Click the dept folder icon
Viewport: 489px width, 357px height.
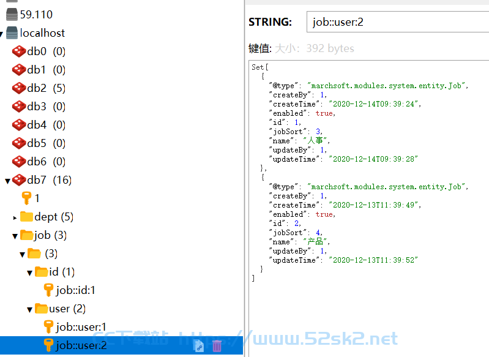point(26,216)
